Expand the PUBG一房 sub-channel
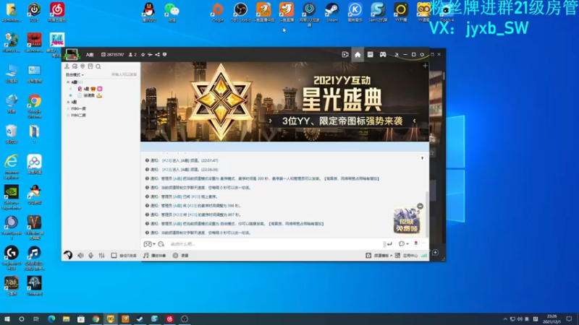This screenshot has width=579, height=325. (x=68, y=109)
